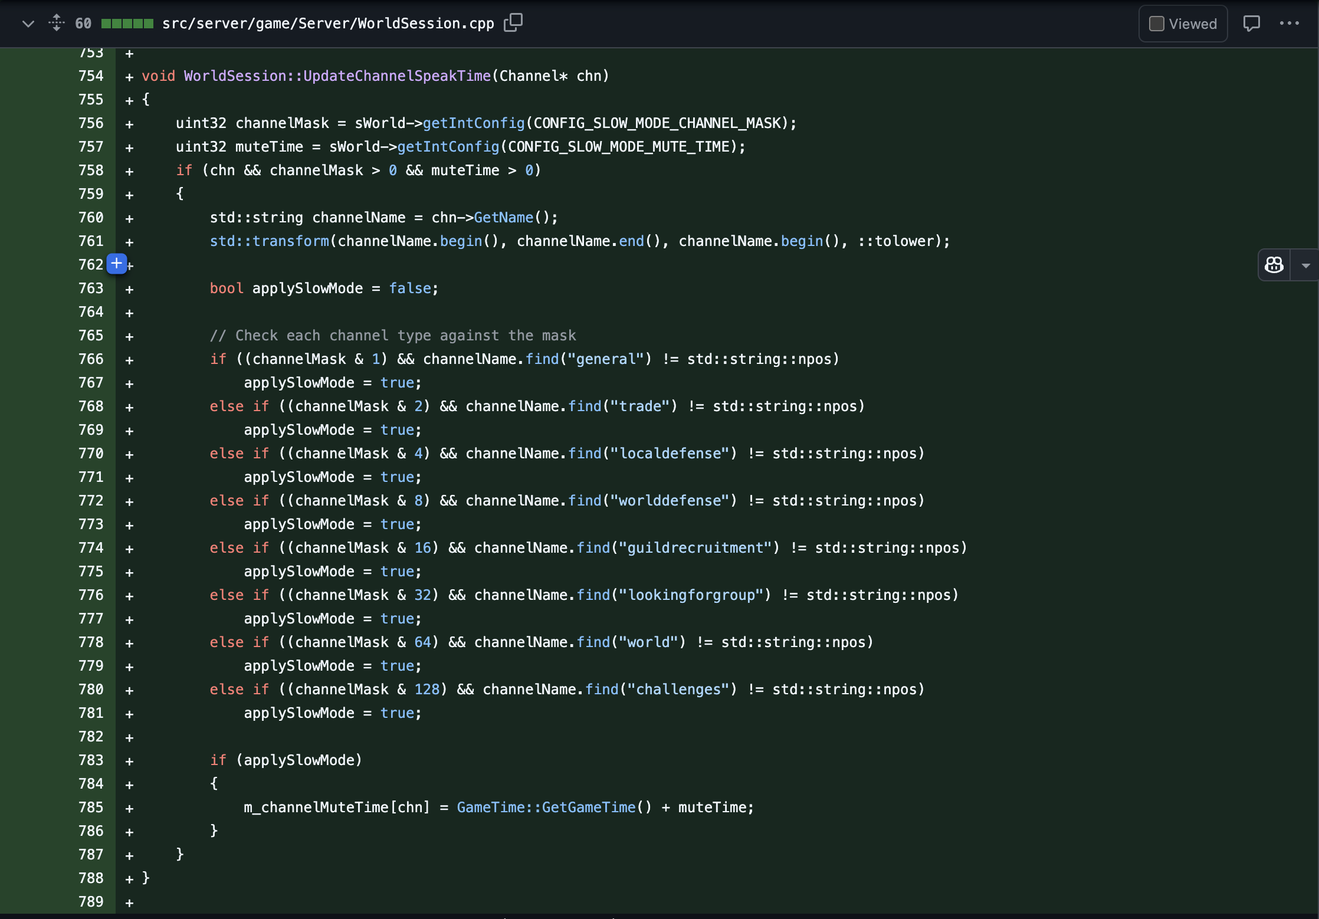Click 'bool applySlowMode = false;' line
The width and height of the screenshot is (1319, 919).
(x=324, y=288)
